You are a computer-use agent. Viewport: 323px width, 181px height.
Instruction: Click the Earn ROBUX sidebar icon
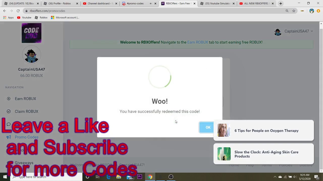point(9,99)
